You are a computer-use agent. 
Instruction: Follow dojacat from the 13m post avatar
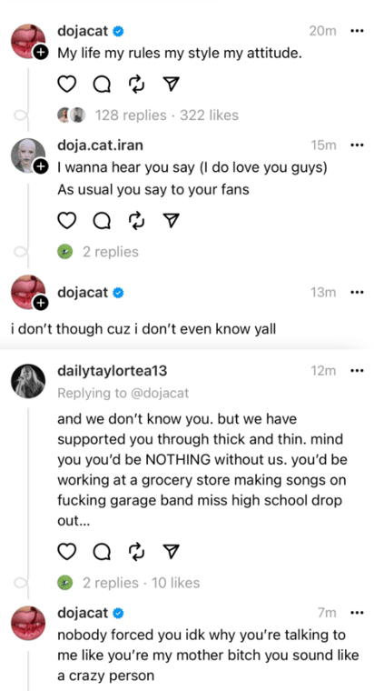(x=40, y=303)
